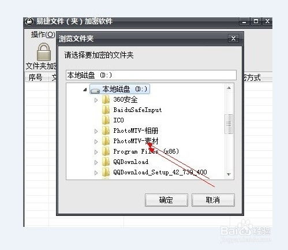Expand the QQDownload folder node

coord(96,162)
